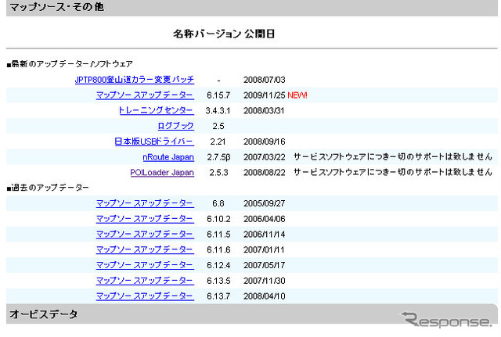Click the date 2005/09/27
Screen dimensions: 501x337
[x=265, y=203]
